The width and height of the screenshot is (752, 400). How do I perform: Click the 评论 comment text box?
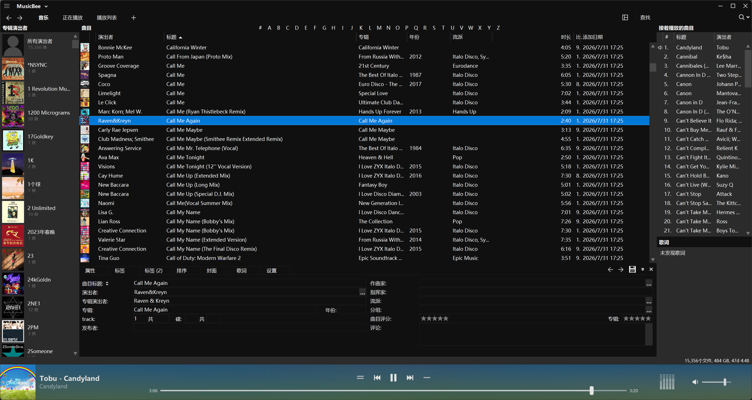[x=532, y=335]
